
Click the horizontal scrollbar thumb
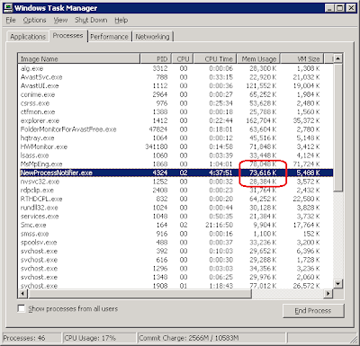pyautogui.click(x=139, y=293)
